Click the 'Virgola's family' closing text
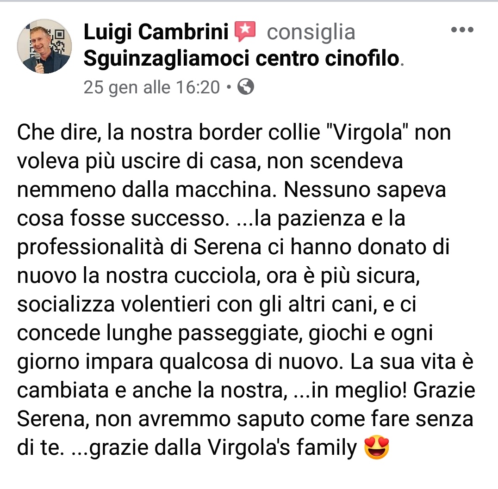Viewport: 498px width, 489px height. click(282, 448)
